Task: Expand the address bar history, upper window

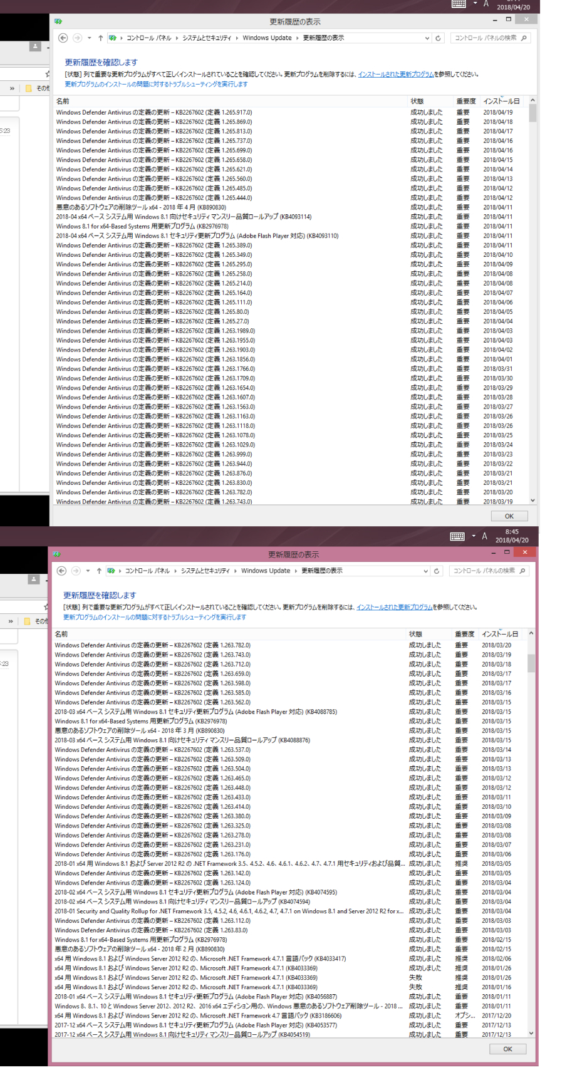Action: (x=427, y=38)
